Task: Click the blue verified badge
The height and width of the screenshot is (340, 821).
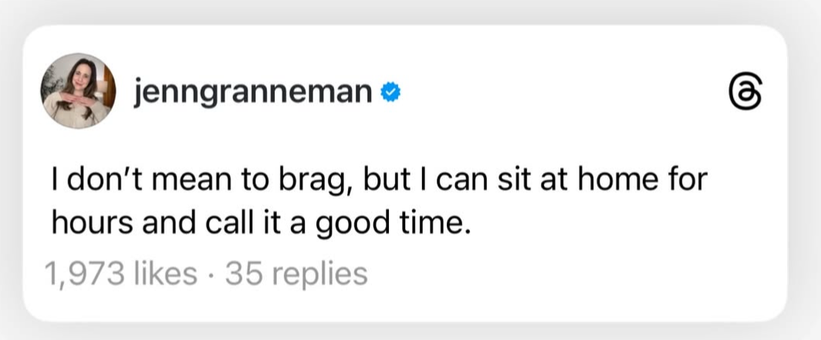Action: pyautogui.click(x=391, y=93)
